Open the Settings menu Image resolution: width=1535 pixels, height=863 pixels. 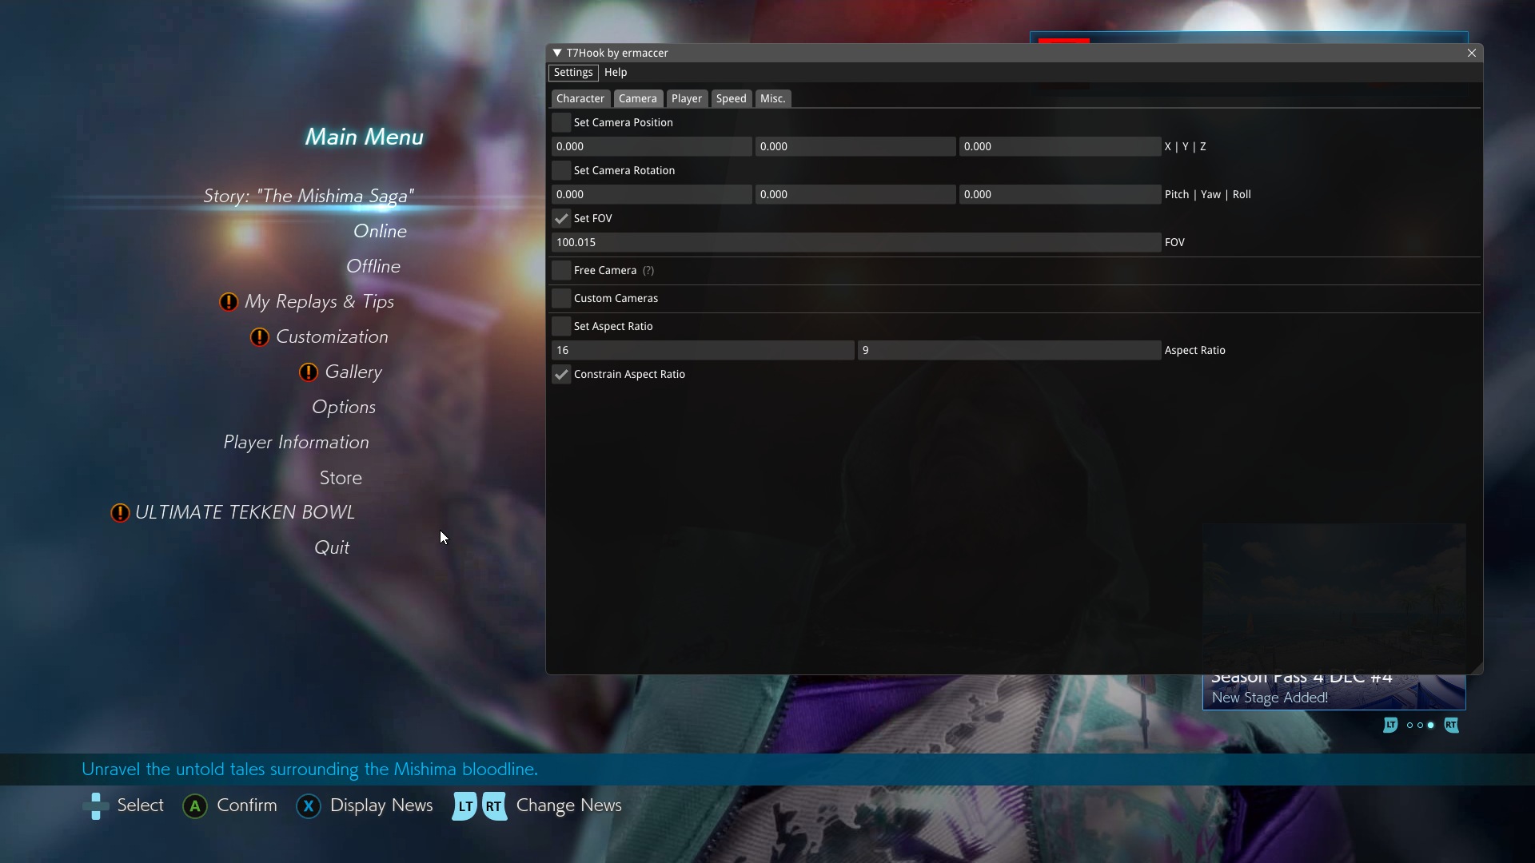573,72
